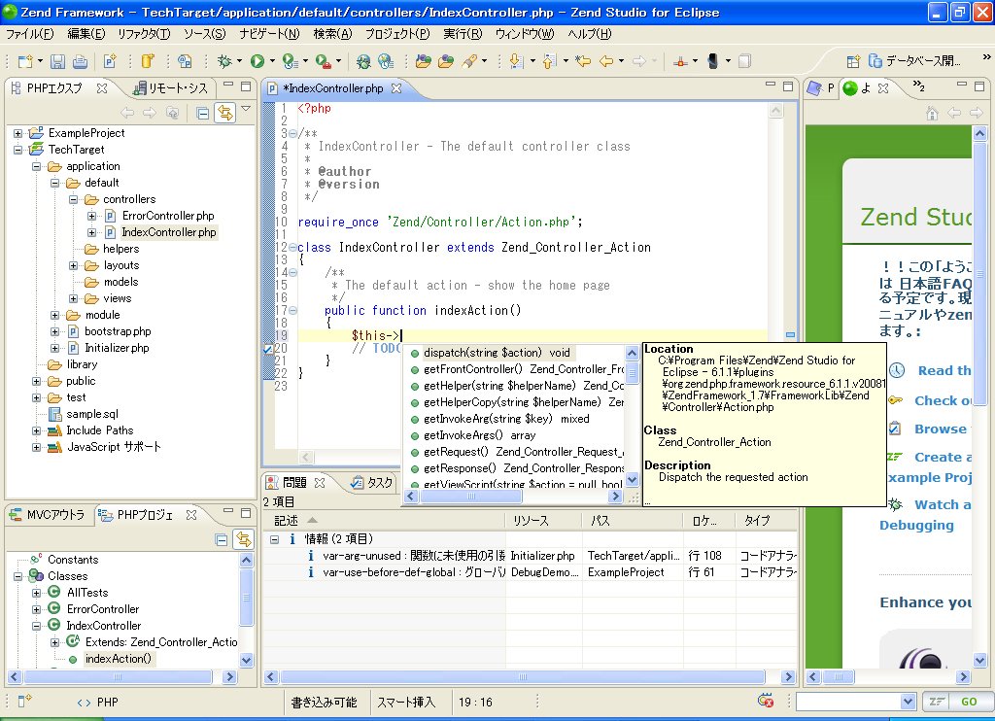
Task: Expand the layouts folder
Action: click(x=74, y=265)
